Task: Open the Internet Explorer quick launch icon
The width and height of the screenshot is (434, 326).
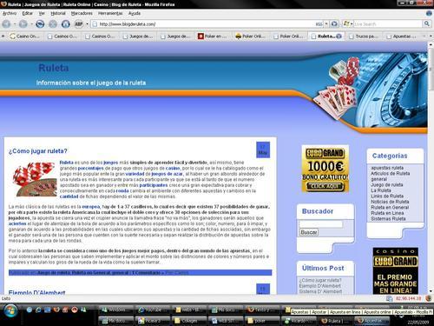Action: [x=38, y=309]
